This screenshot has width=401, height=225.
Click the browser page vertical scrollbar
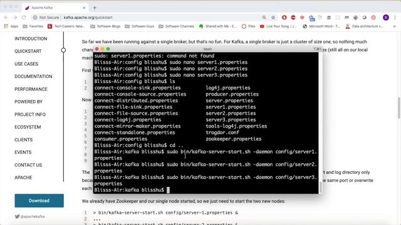point(399,107)
